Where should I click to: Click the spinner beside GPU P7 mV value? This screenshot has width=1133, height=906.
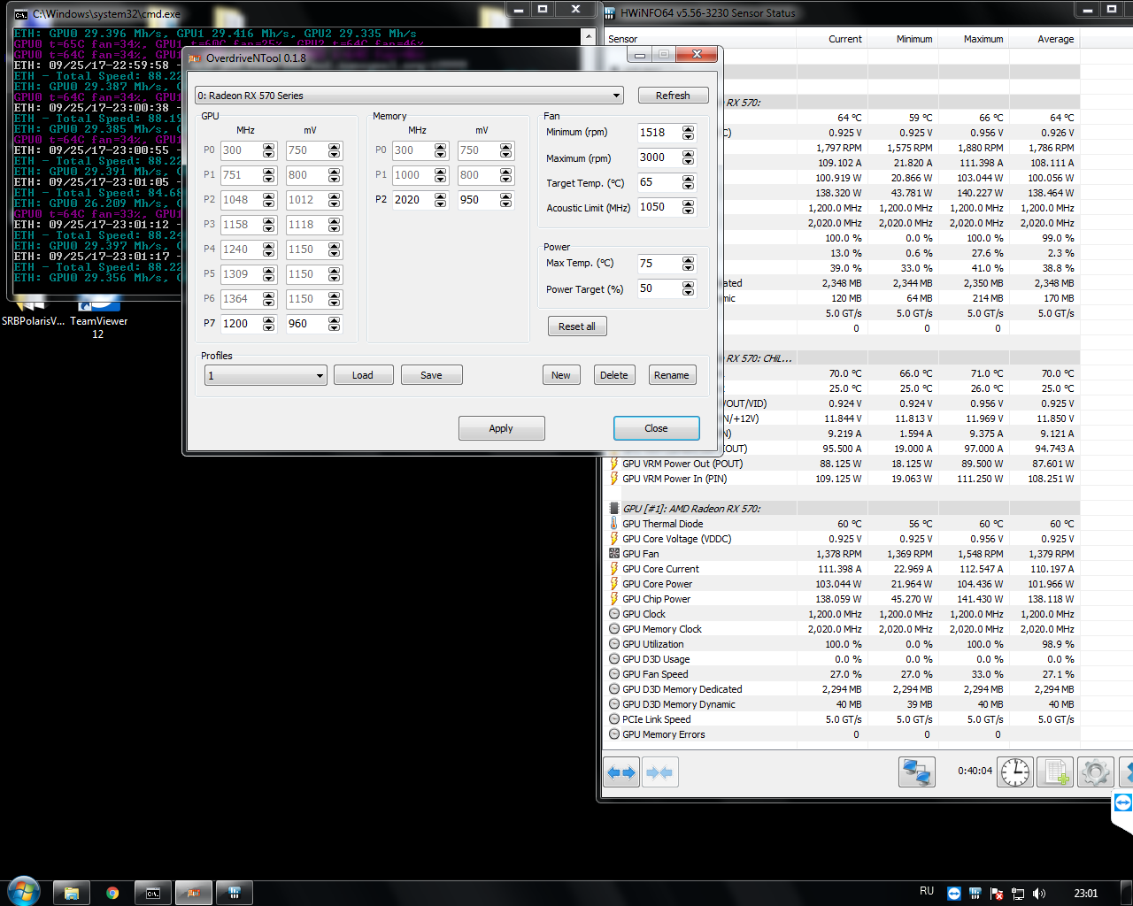tap(335, 324)
